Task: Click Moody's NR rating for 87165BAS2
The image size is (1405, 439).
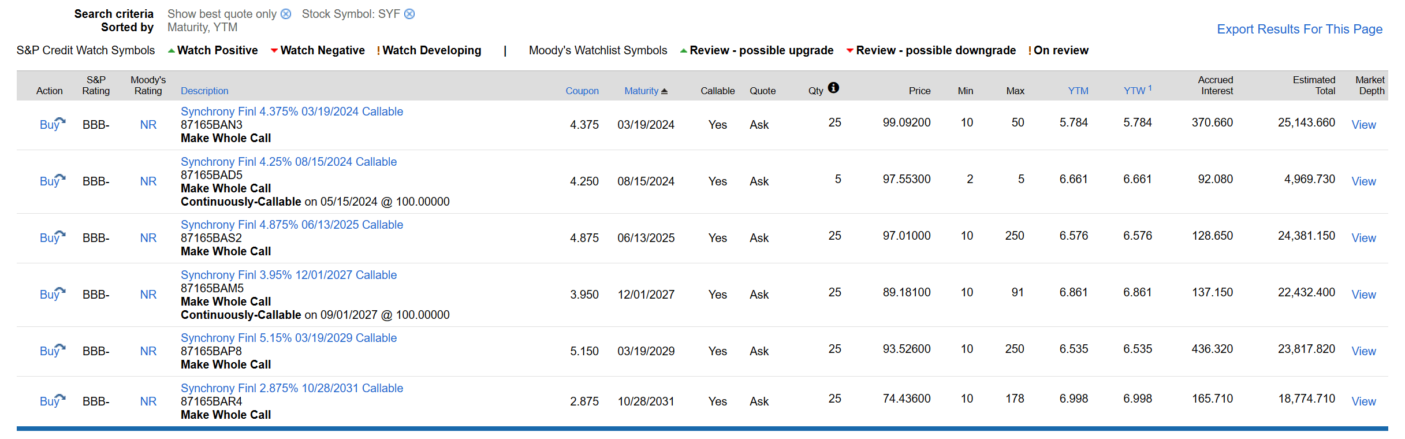Action: [148, 238]
